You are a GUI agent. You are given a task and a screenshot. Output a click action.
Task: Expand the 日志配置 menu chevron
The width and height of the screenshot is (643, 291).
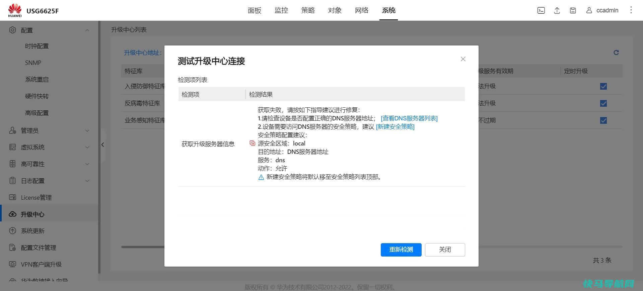[x=87, y=181]
